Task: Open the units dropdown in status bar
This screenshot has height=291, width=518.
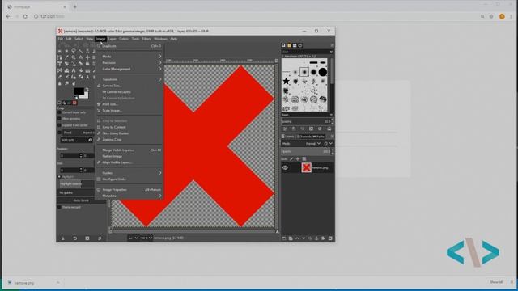Action: click(x=133, y=238)
